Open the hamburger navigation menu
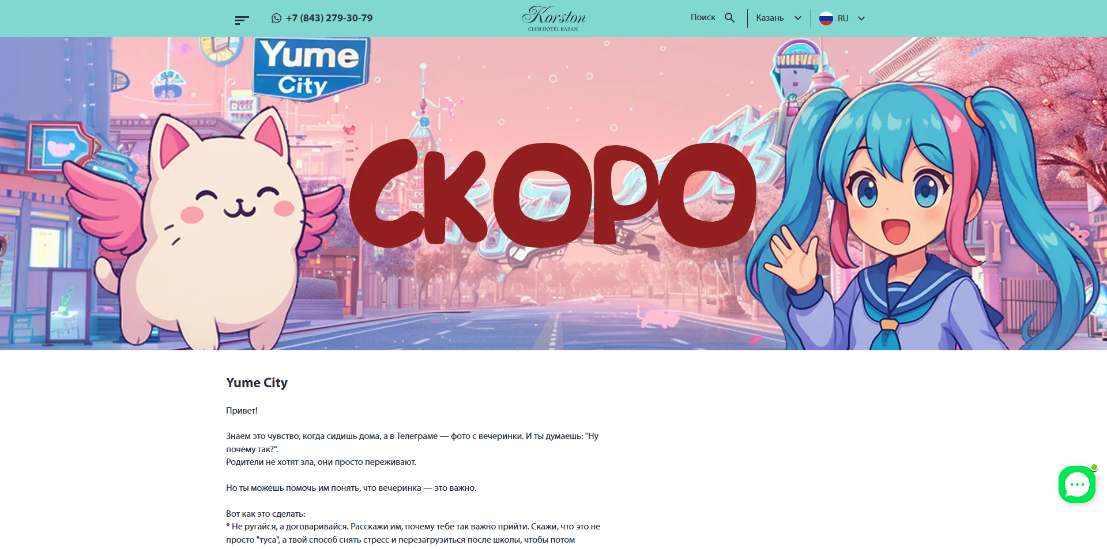The image size is (1107, 549). pyautogui.click(x=242, y=20)
